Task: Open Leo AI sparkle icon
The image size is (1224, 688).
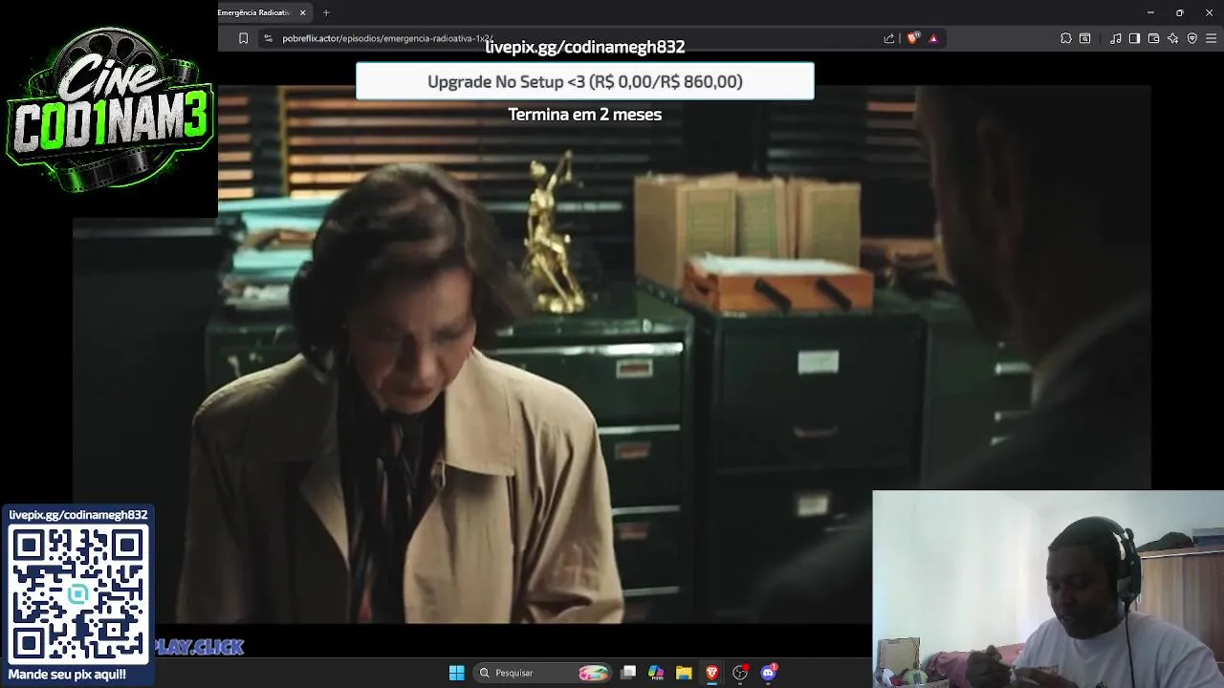Action: (x=1173, y=38)
